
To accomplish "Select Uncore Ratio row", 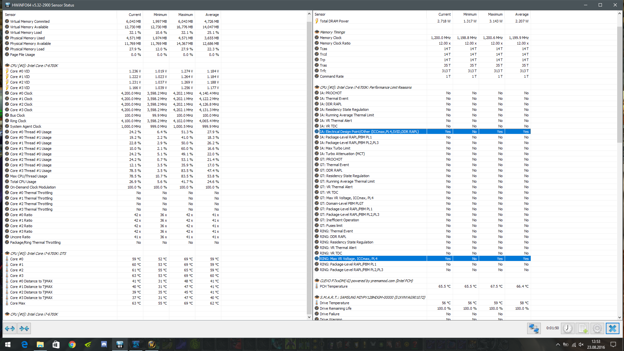I will pyautogui.click(x=113, y=237).
